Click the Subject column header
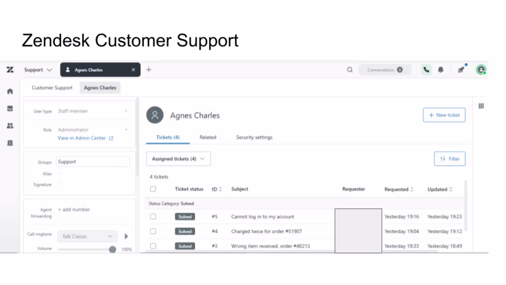Screen dimensions: 506x285 tap(240, 189)
